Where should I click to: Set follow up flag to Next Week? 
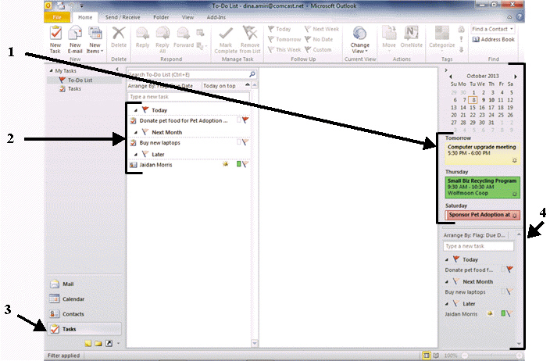tap(322, 29)
